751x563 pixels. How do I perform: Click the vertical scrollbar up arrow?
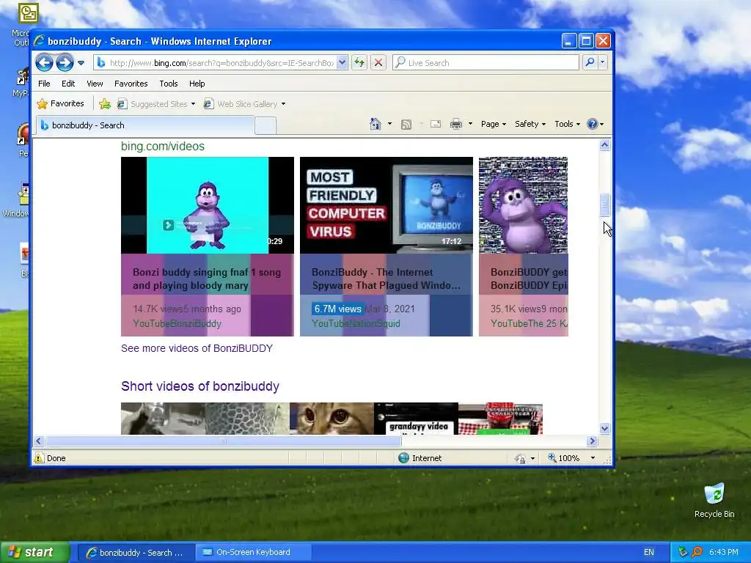604,144
